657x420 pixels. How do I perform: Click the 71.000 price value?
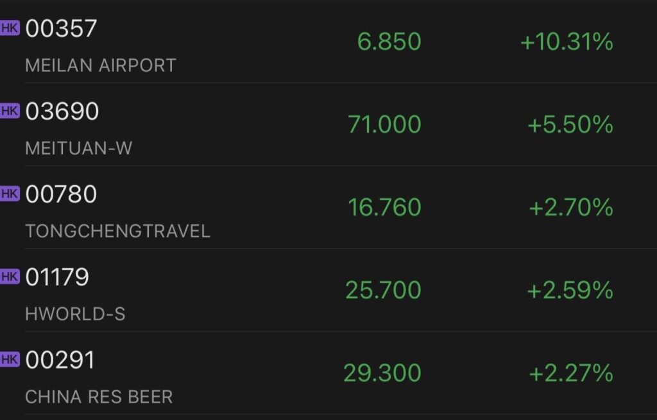[385, 125]
